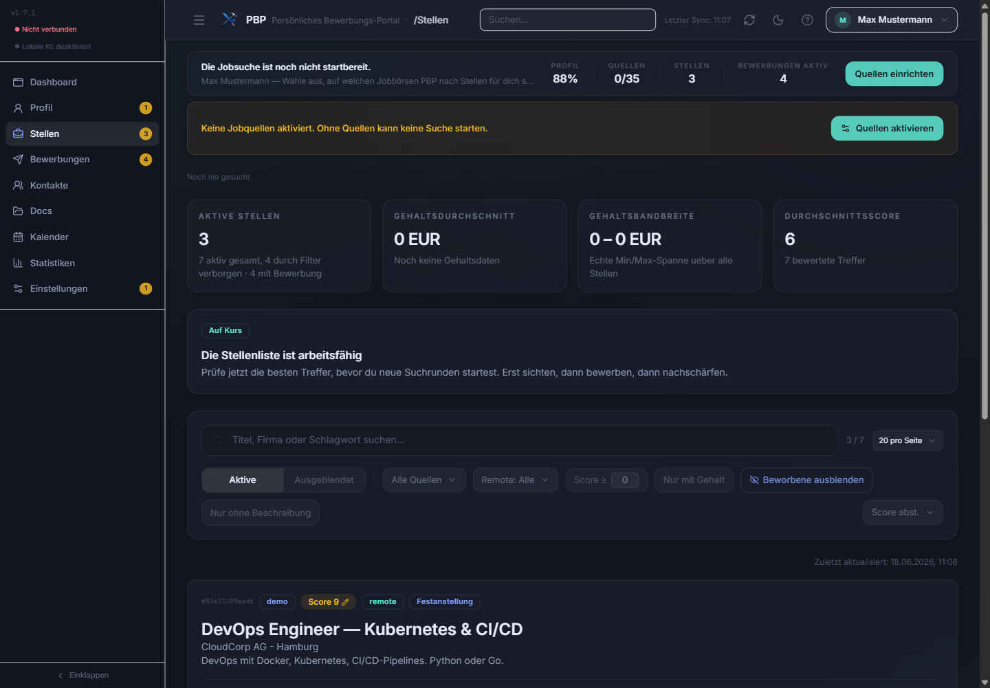Click the sliders icon in Quellen aktivieren
The image size is (990, 688).
click(846, 129)
